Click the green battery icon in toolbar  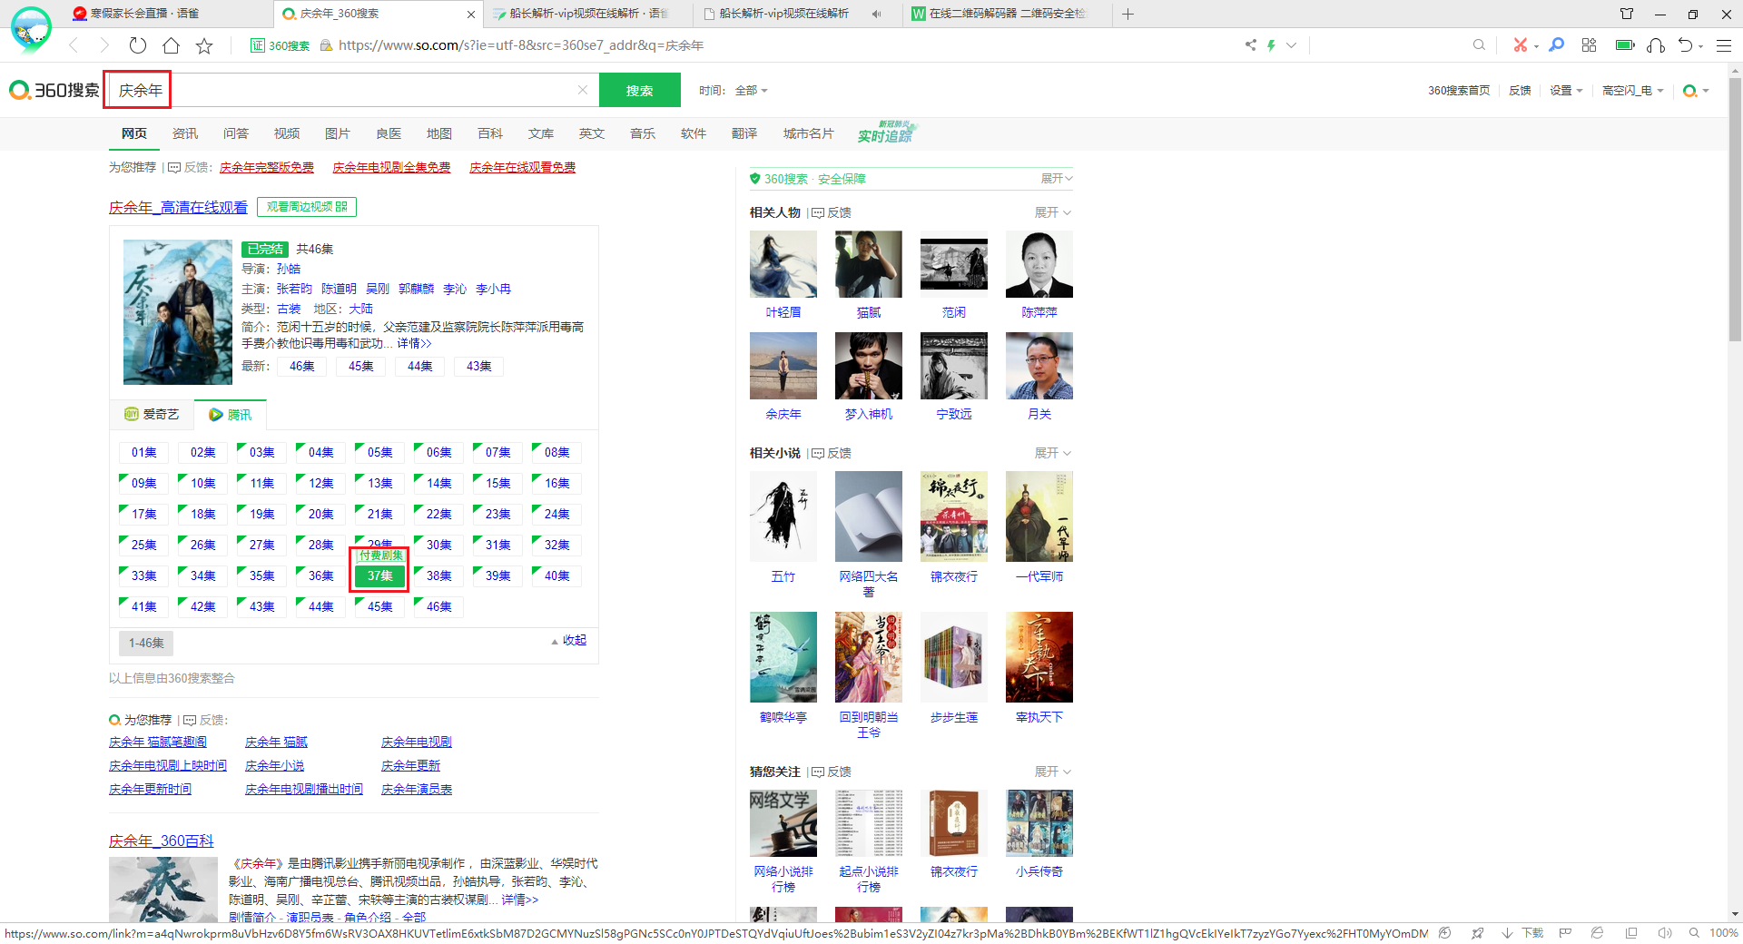pos(1624,44)
